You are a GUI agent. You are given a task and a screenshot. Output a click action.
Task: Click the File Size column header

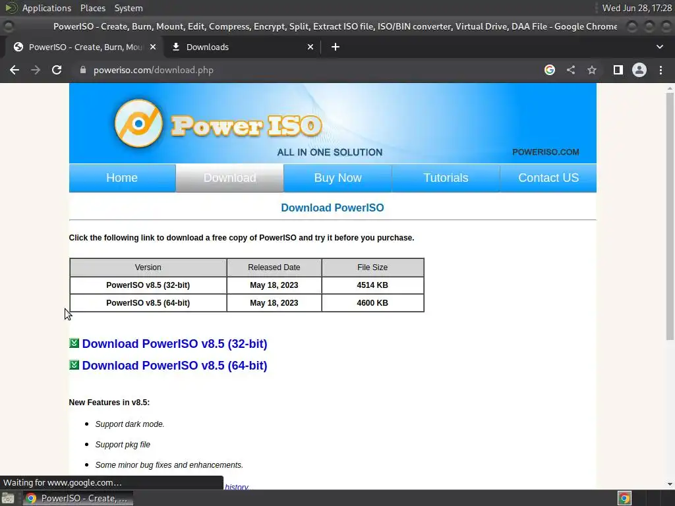tap(372, 267)
